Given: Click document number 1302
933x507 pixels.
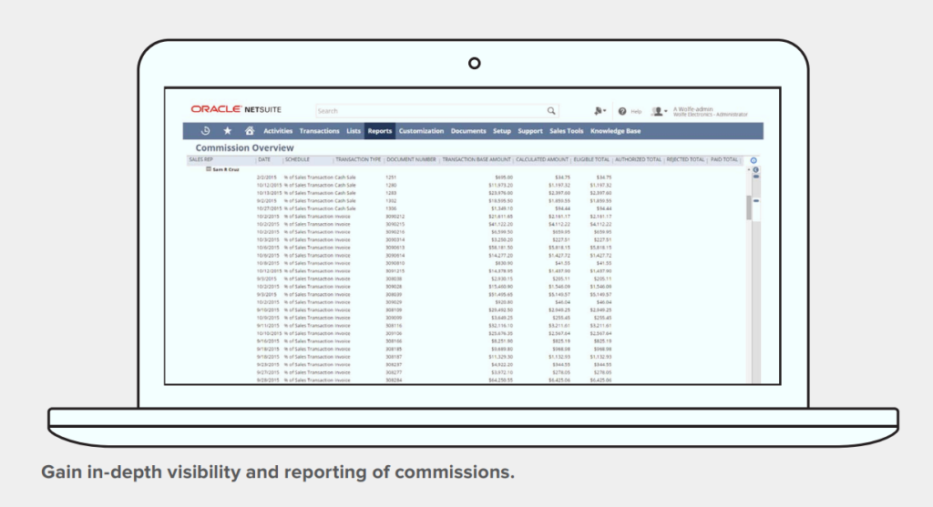Looking at the screenshot, I should pos(391,200).
